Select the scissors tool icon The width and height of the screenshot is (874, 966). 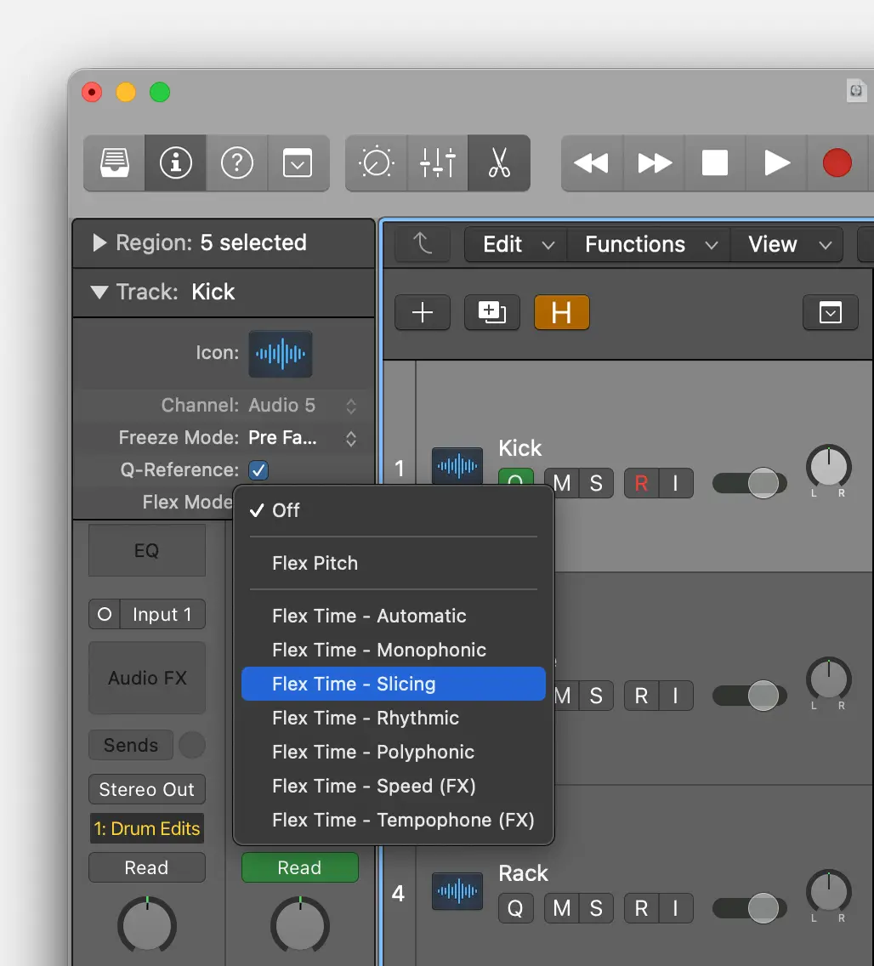499,162
